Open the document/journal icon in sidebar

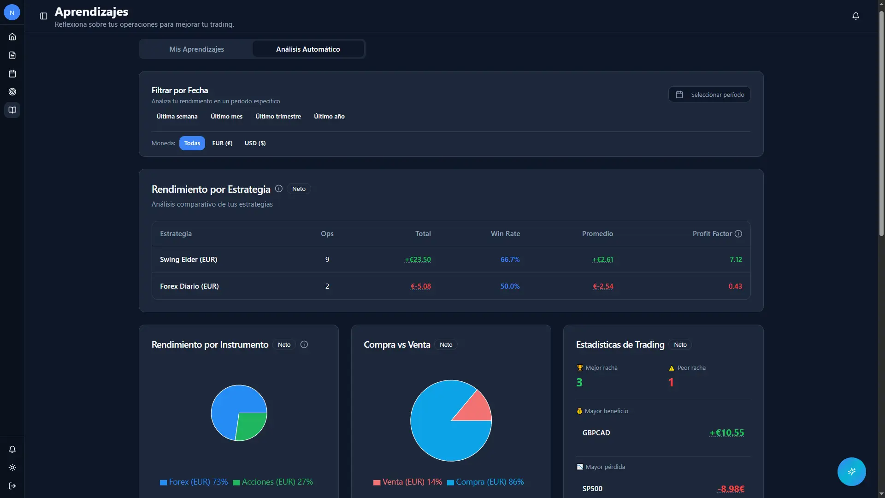pos(12,55)
